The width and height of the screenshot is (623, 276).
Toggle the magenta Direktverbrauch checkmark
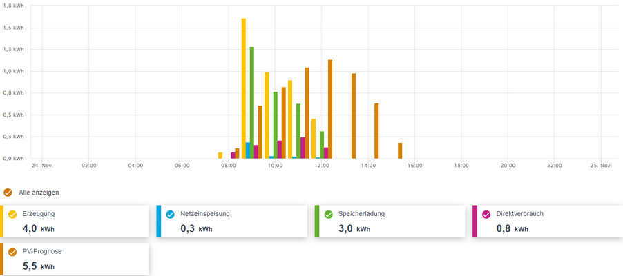[x=486, y=215]
